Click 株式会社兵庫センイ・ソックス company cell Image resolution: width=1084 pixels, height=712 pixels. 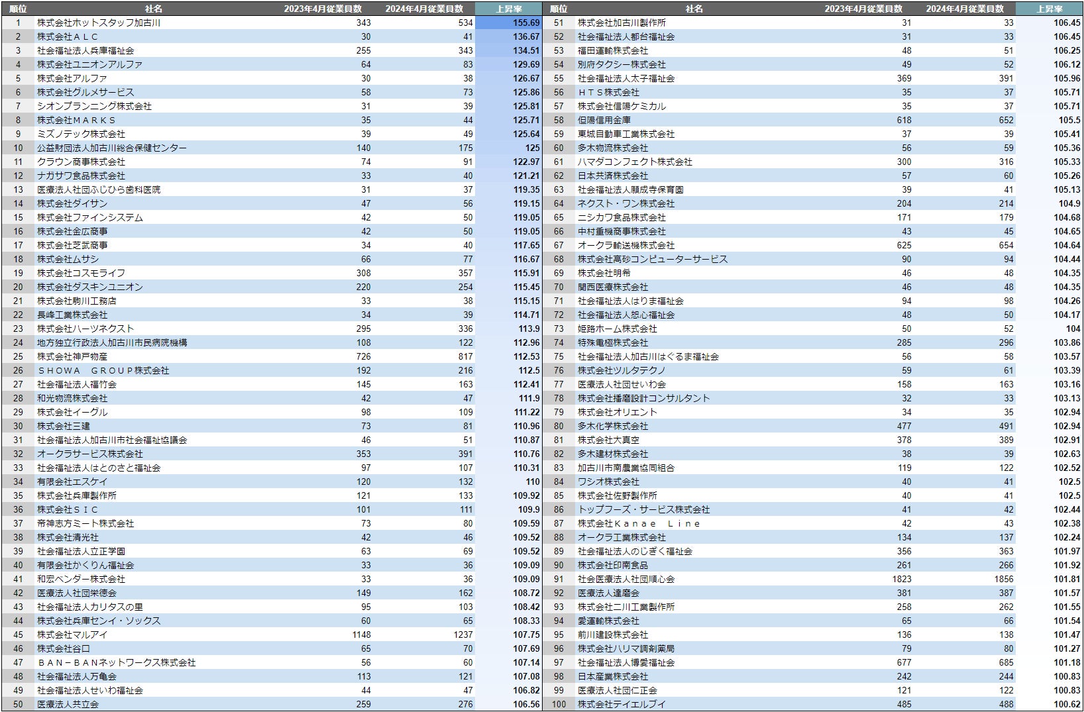pos(99,621)
